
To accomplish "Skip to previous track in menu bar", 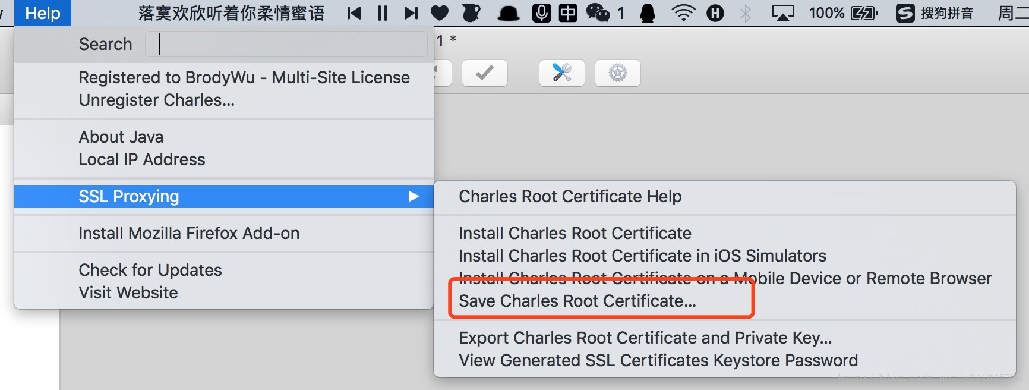I will (354, 13).
